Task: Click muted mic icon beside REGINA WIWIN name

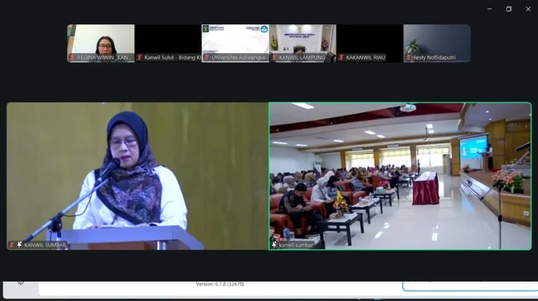Action: click(72, 57)
